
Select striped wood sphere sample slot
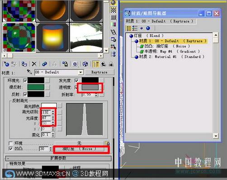(x=86, y=10)
